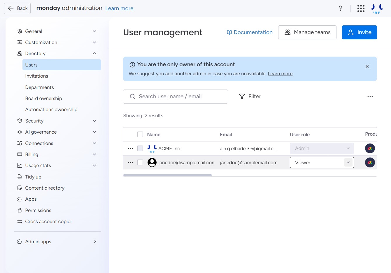Expand the General section chevron

[x=94, y=31]
